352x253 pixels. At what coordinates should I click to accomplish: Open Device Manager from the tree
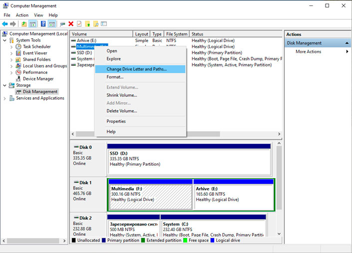coord(38,79)
